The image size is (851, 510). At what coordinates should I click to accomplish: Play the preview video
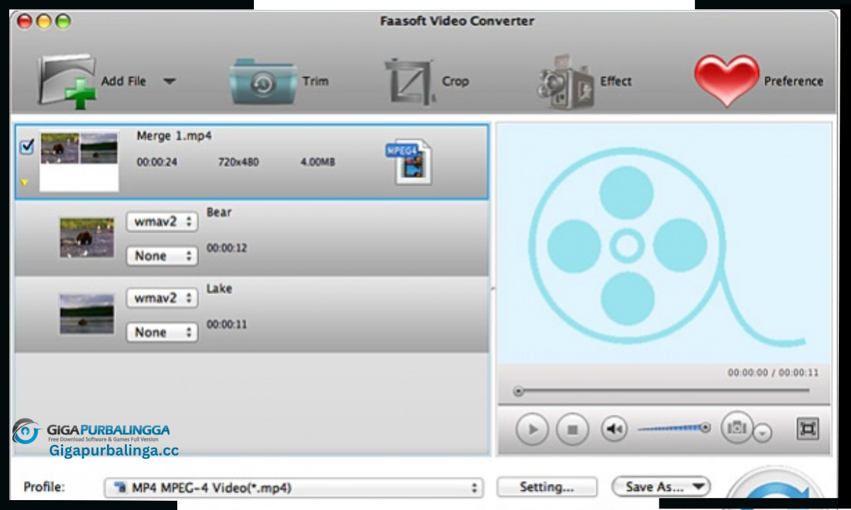[533, 429]
